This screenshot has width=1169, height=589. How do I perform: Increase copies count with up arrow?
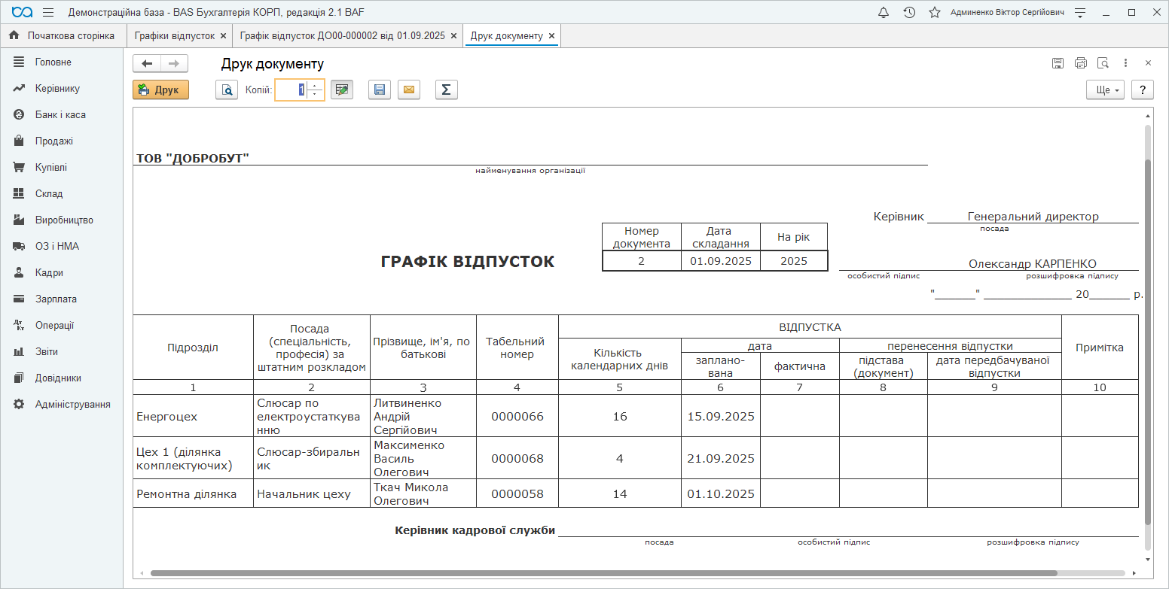pos(315,86)
